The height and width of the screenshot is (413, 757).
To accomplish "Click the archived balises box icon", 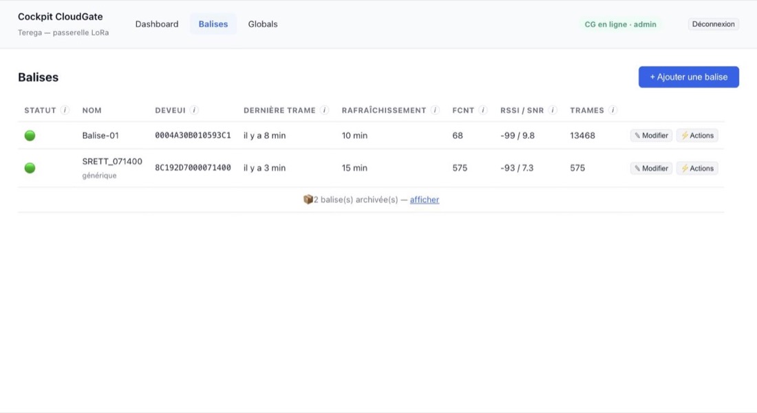I will coord(308,199).
